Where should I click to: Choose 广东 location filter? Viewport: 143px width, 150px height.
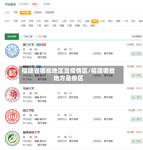(x=126, y=21)
